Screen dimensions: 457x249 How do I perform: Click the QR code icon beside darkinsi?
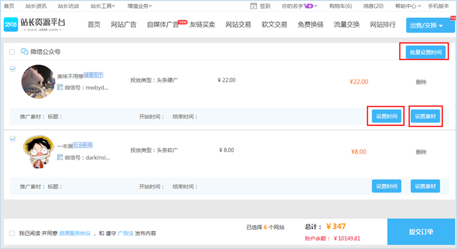coord(60,158)
